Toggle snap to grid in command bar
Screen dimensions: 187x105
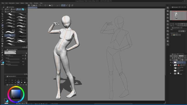click(x=67, y=5)
